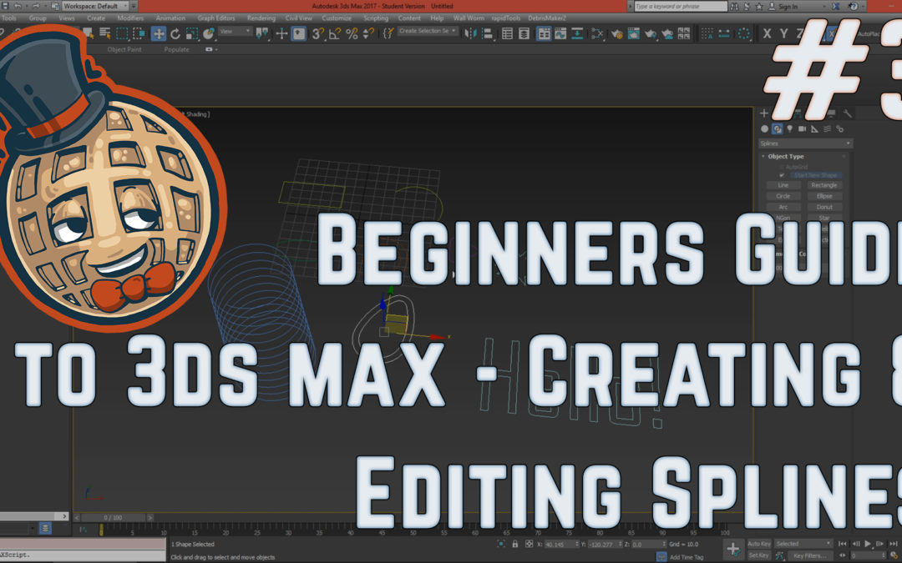902x563 pixels.
Task: Open Edit Named Selection Sets icon
Action: pos(389,33)
